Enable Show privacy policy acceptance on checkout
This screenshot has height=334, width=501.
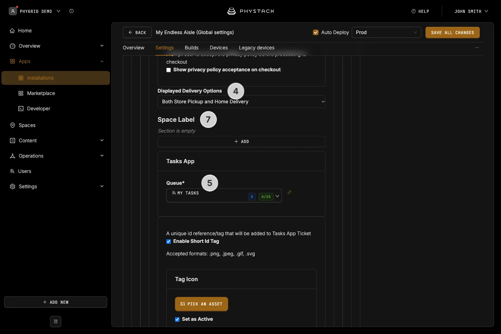click(169, 70)
